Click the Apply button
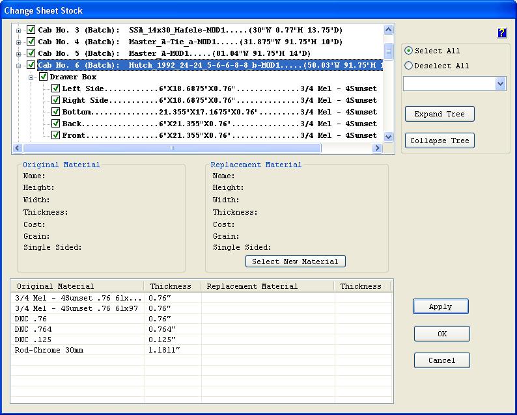The image size is (517, 415). (441, 306)
